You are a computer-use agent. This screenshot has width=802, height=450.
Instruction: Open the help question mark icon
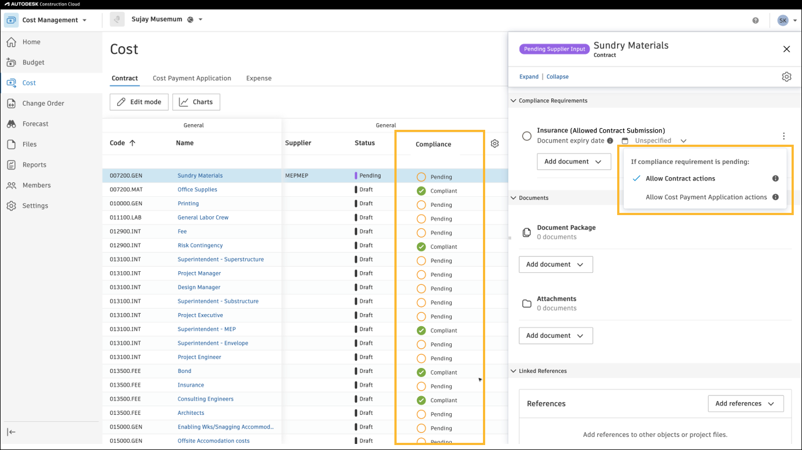(x=755, y=20)
